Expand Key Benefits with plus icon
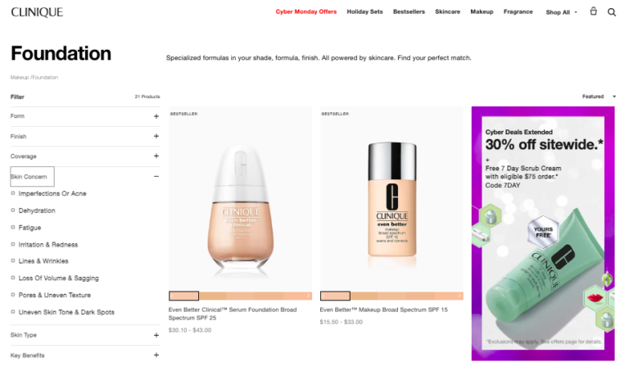 tap(156, 355)
